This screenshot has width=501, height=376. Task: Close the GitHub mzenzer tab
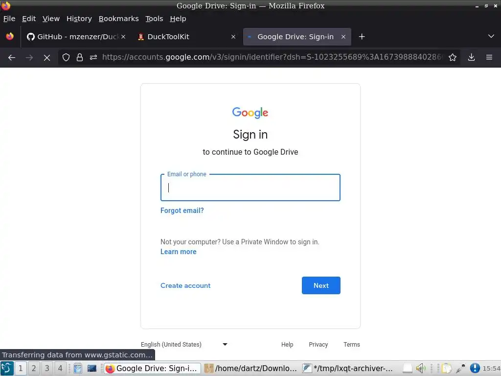[x=123, y=37]
